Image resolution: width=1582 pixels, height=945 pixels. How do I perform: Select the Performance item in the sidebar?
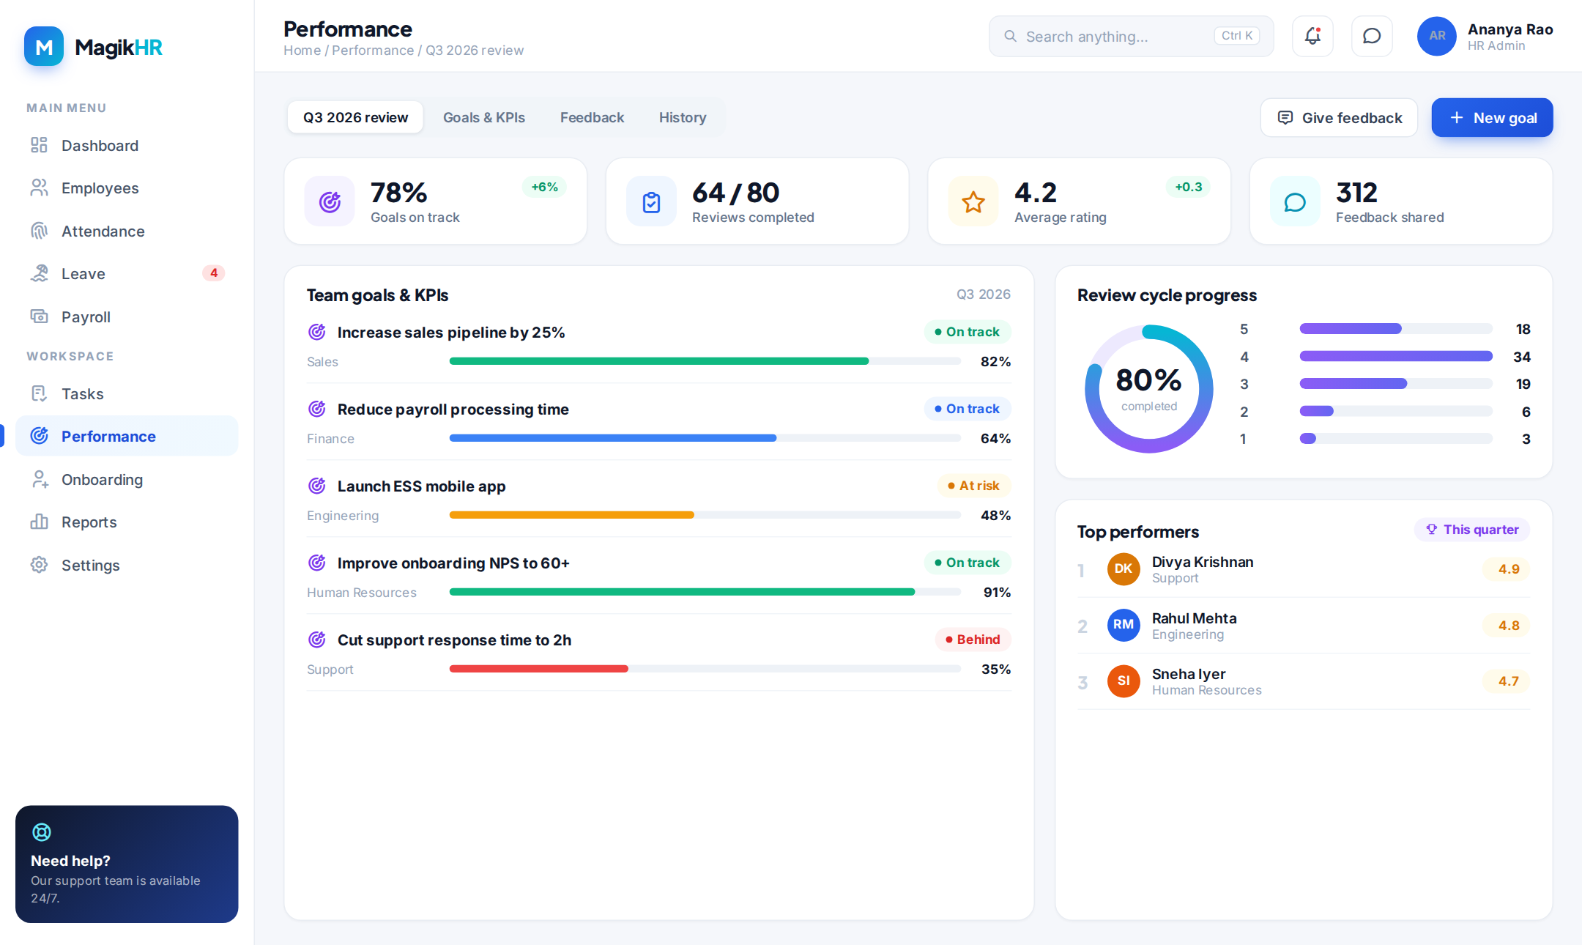tap(127, 436)
